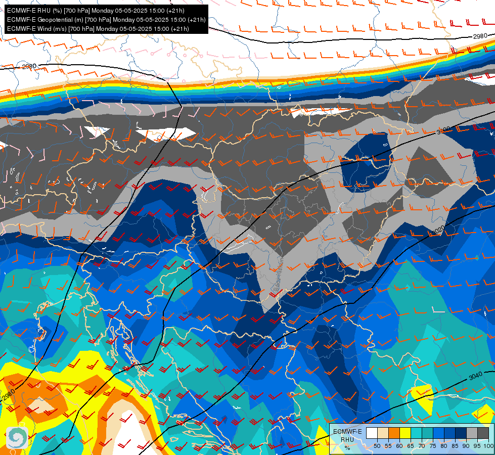Click the 50 label in the legend
The width and height of the screenshot is (495, 455).
[x=377, y=446]
